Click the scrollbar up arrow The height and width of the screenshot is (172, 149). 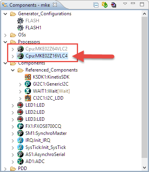coord(144,14)
